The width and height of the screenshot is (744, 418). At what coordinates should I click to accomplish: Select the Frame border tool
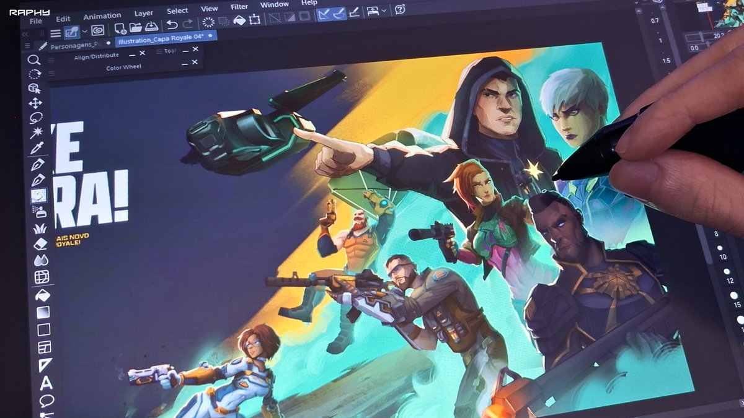coord(45,347)
